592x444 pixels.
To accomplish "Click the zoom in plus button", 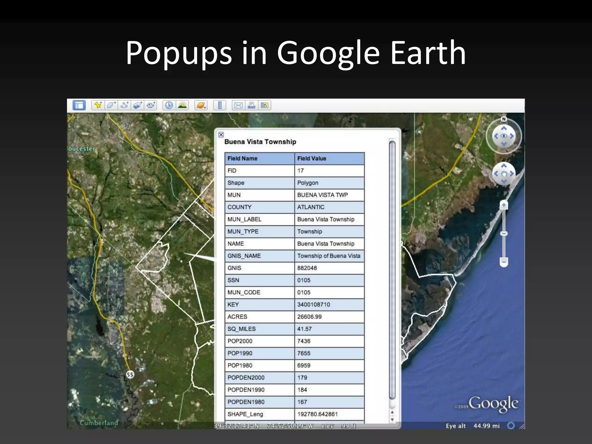I will 504,205.
